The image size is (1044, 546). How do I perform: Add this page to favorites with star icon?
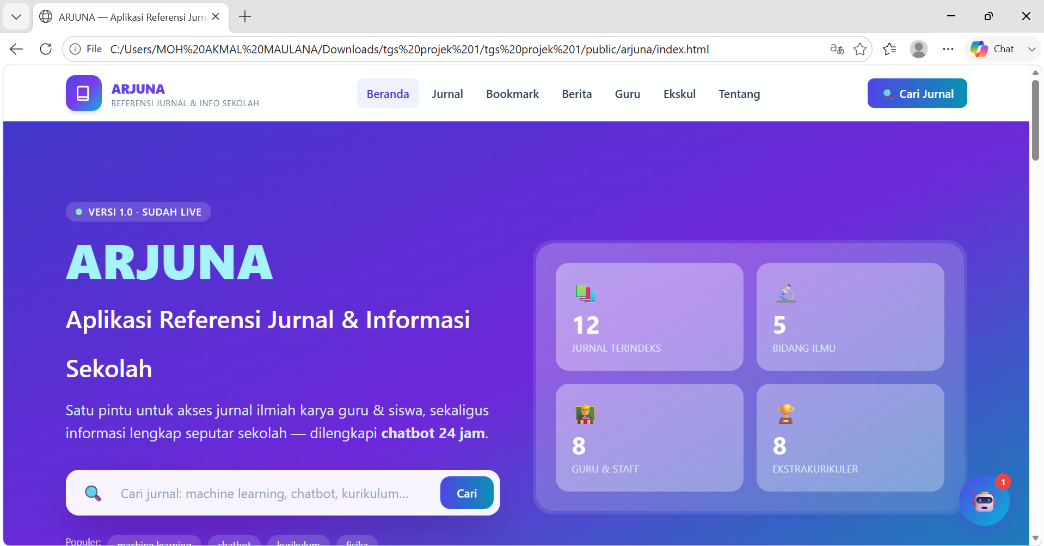[x=860, y=49]
